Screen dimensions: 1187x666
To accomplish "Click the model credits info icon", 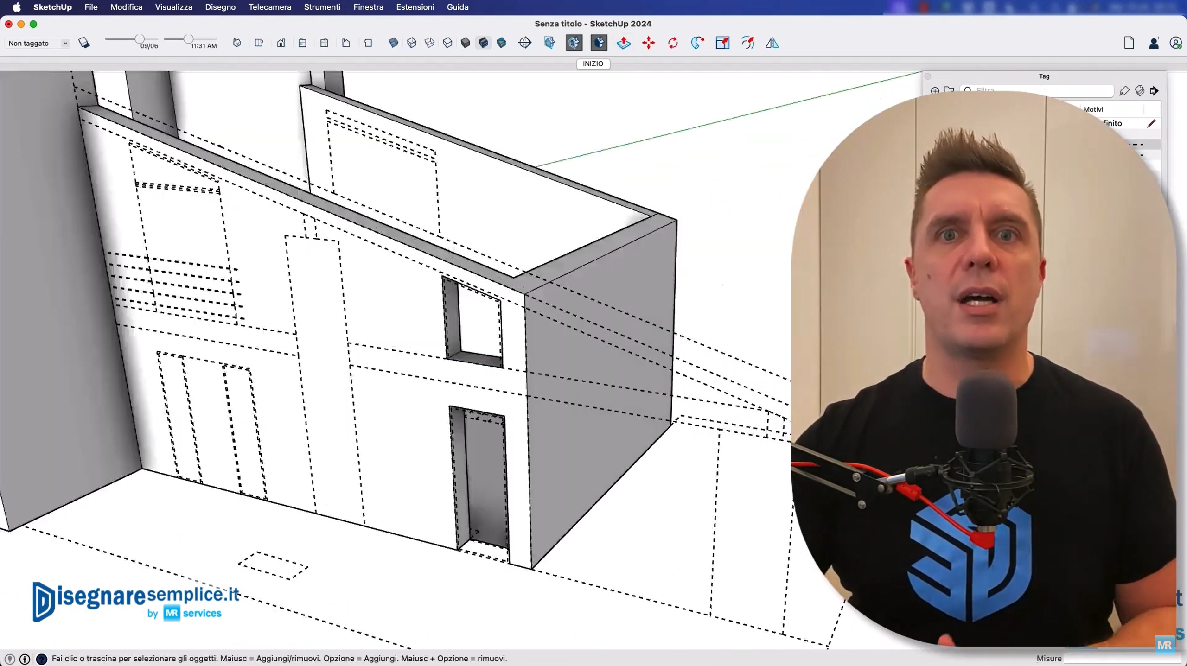I will [25, 659].
